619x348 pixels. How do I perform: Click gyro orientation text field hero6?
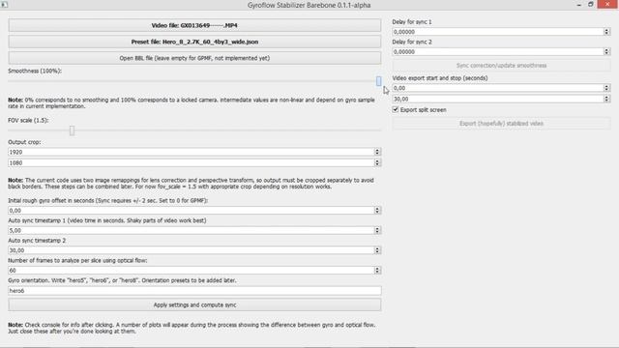click(194, 291)
